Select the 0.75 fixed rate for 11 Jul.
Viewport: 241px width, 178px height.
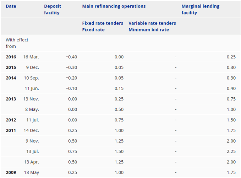[119, 120]
